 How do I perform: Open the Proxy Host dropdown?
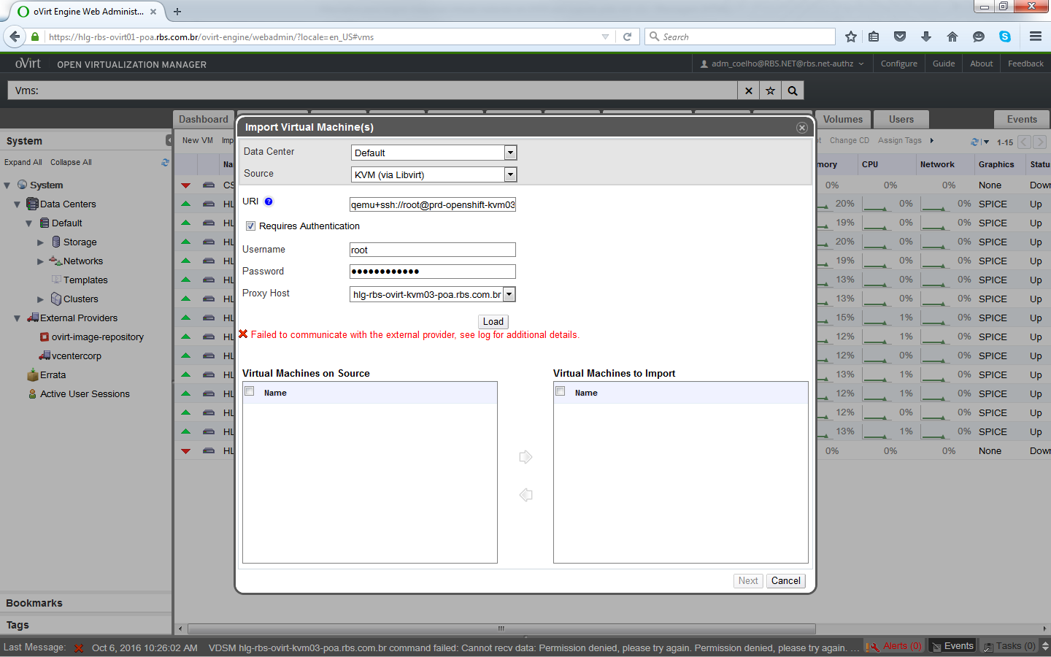coord(509,294)
